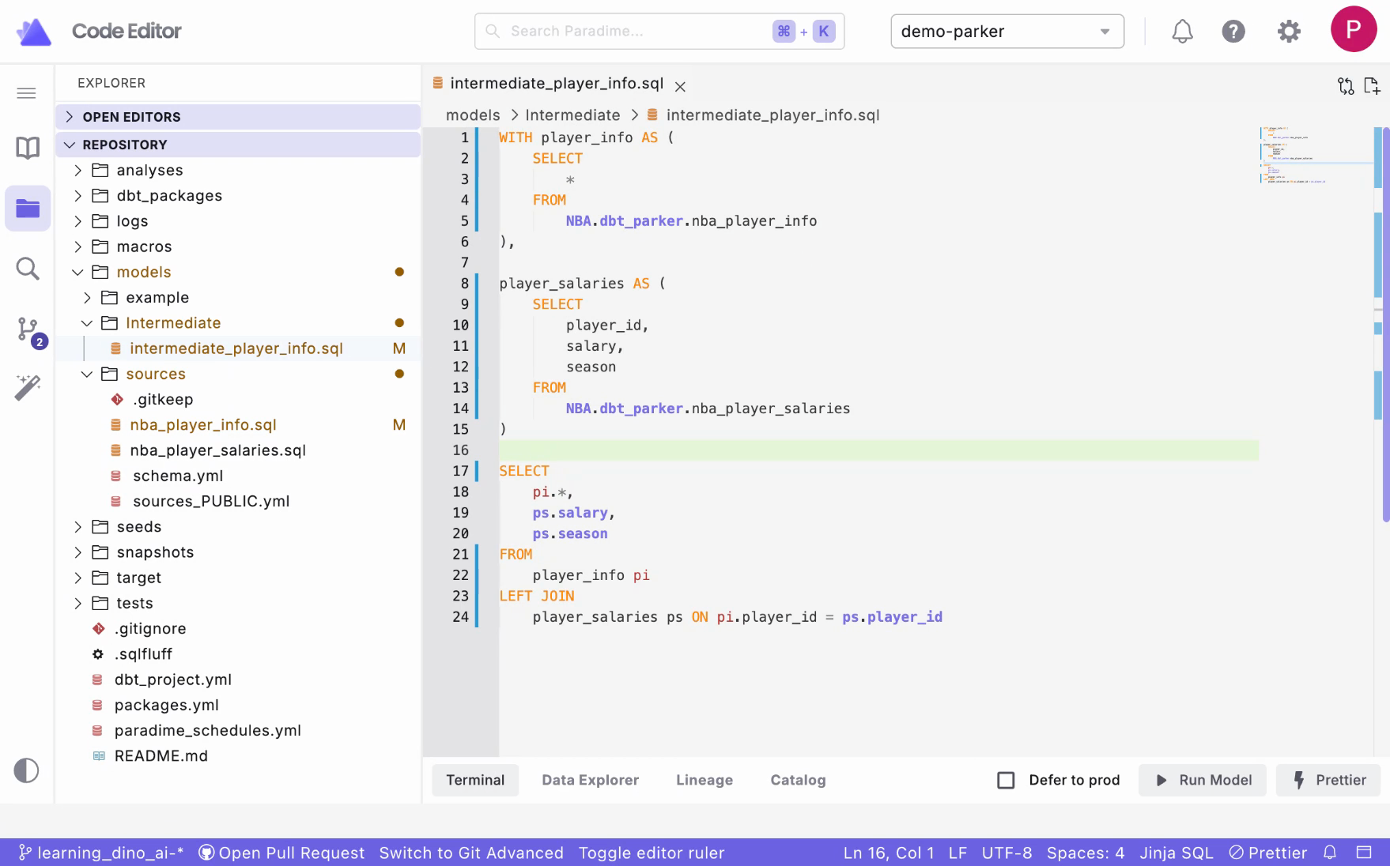
Task: Open README.md file
Action: [238, 755]
